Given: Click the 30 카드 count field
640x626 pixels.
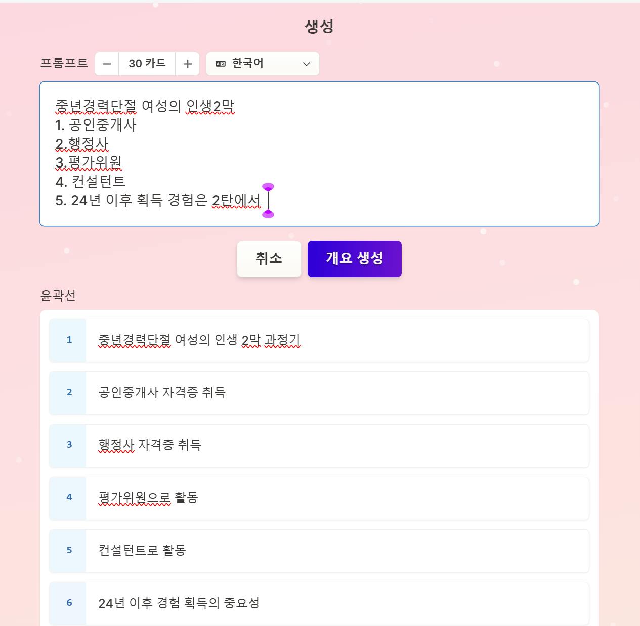Looking at the screenshot, I should 147,64.
